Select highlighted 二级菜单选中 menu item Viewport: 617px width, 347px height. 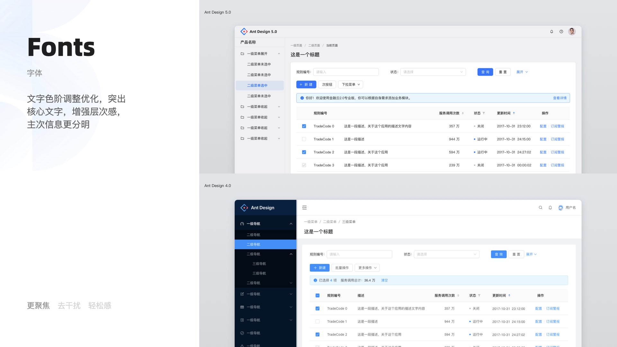(260, 85)
